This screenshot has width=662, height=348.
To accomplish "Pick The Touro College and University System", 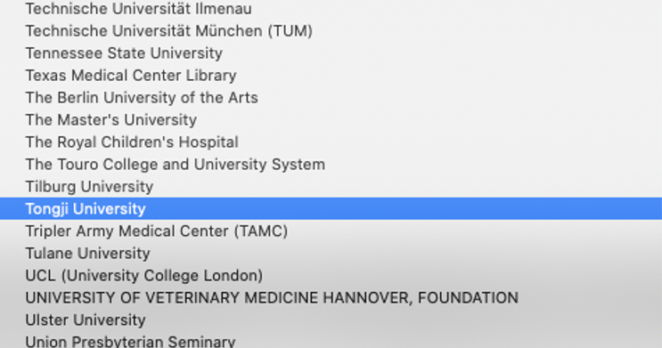I will 331,165.
